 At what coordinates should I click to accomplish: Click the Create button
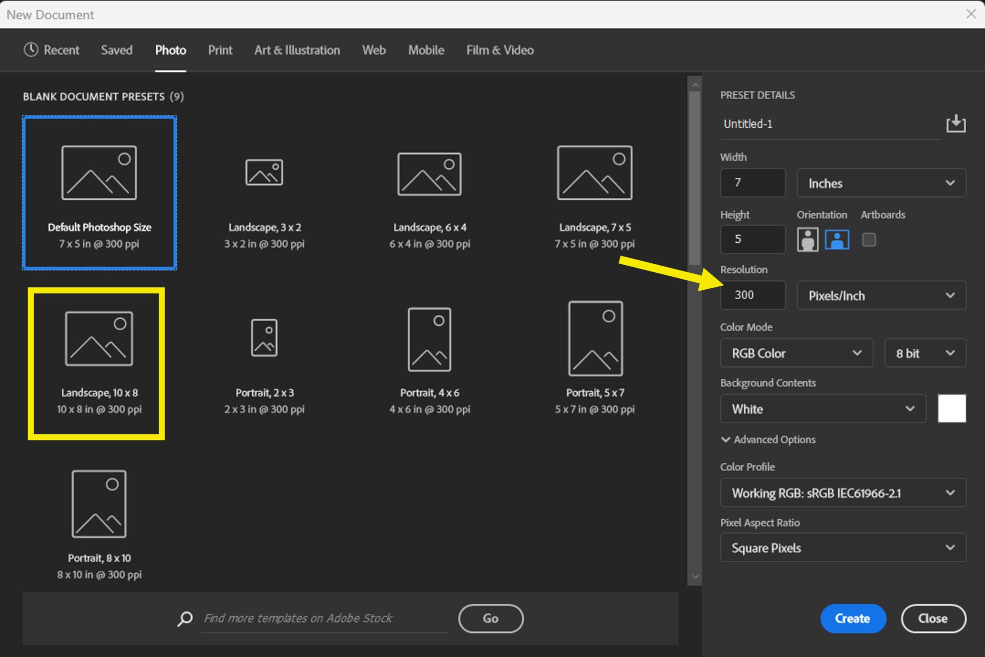(x=852, y=618)
